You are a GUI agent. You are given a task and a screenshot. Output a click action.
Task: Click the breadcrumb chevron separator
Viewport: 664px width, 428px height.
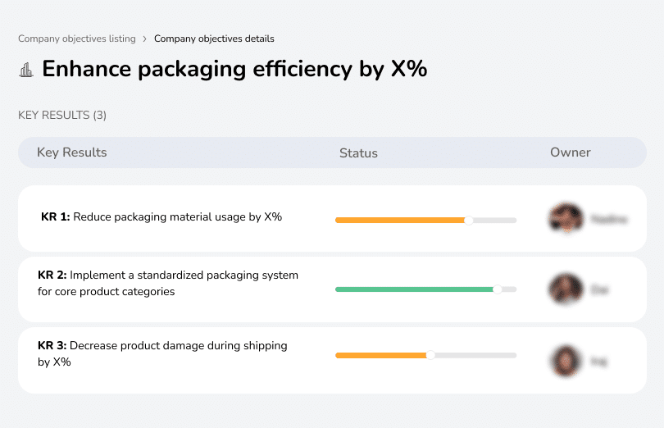pos(144,39)
